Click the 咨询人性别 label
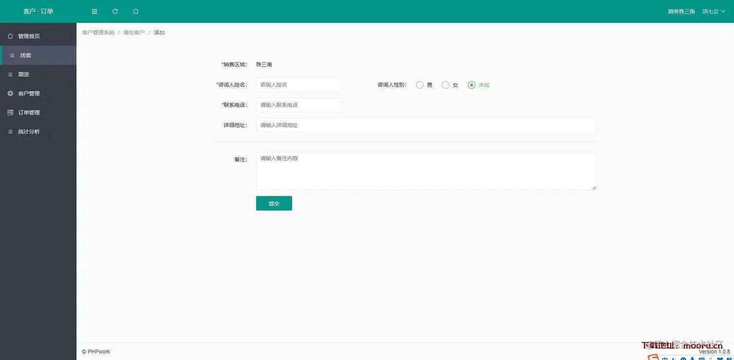Screen dimensions: 734x360 [392, 85]
